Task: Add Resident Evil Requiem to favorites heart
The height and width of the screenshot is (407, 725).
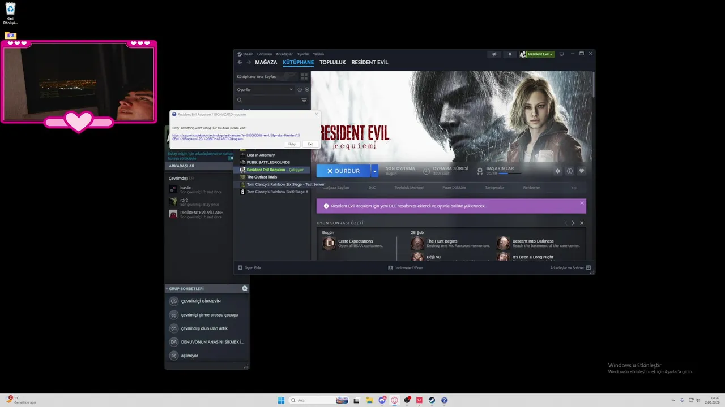Action: pyautogui.click(x=581, y=171)
